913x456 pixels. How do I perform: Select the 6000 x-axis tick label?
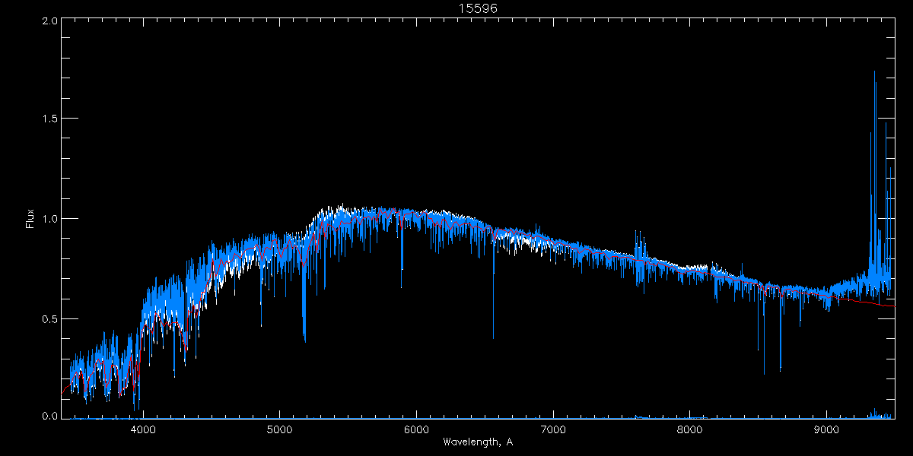(416, 429)
